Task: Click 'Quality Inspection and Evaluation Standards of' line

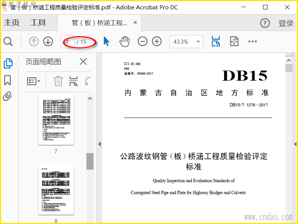Action: 194,181
